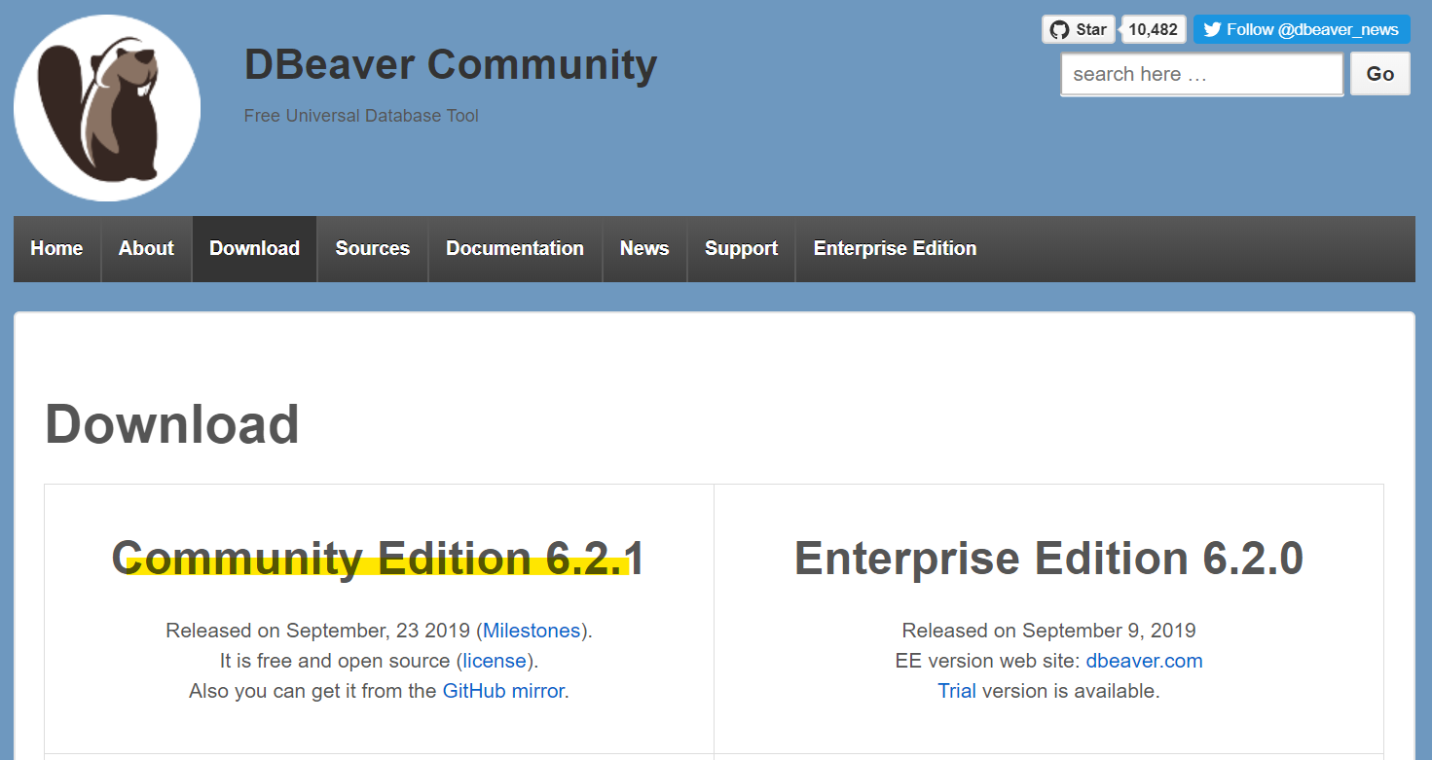
Task: Click the Community Edition 6.2.1 heading
Action: pyautogui.click(x=379, y=559)
